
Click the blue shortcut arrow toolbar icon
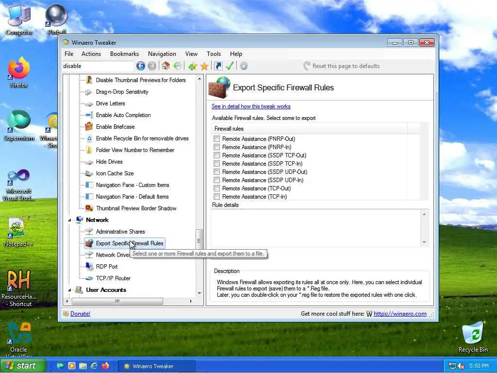point(218,66)
